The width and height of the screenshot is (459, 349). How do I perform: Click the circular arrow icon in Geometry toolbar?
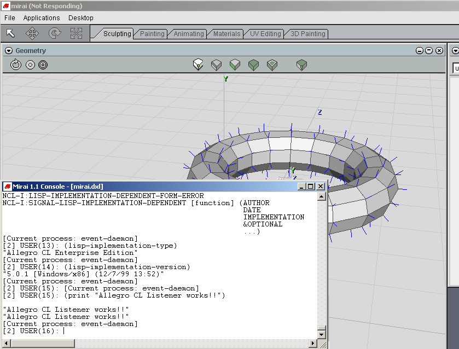(x=16, y=65)
